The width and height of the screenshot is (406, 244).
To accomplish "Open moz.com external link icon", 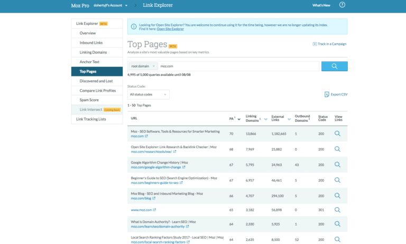I will (x=146, y=136).
